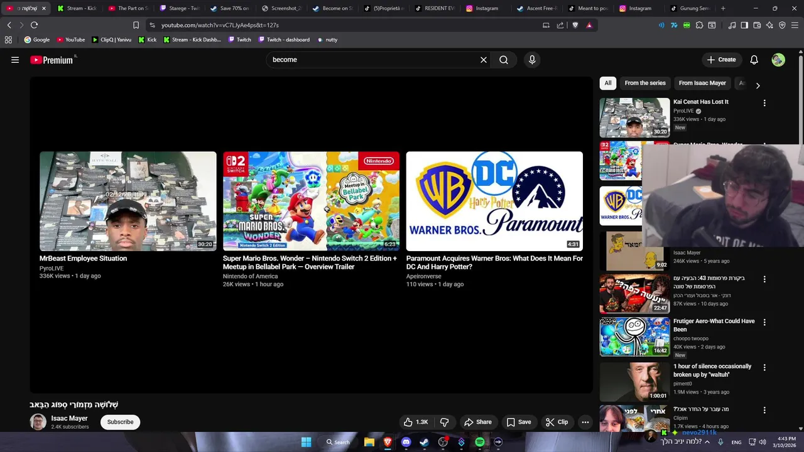Open browser main hamburger menu
Screen dimensions: 804x452
click(795, 25)
